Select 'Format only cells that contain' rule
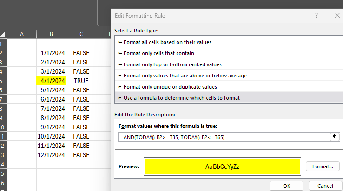 (x=229, y=53)
